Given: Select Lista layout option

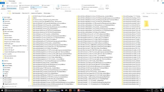Looking at the screenshot, I should pyautogui.click(x=36, y=7).
